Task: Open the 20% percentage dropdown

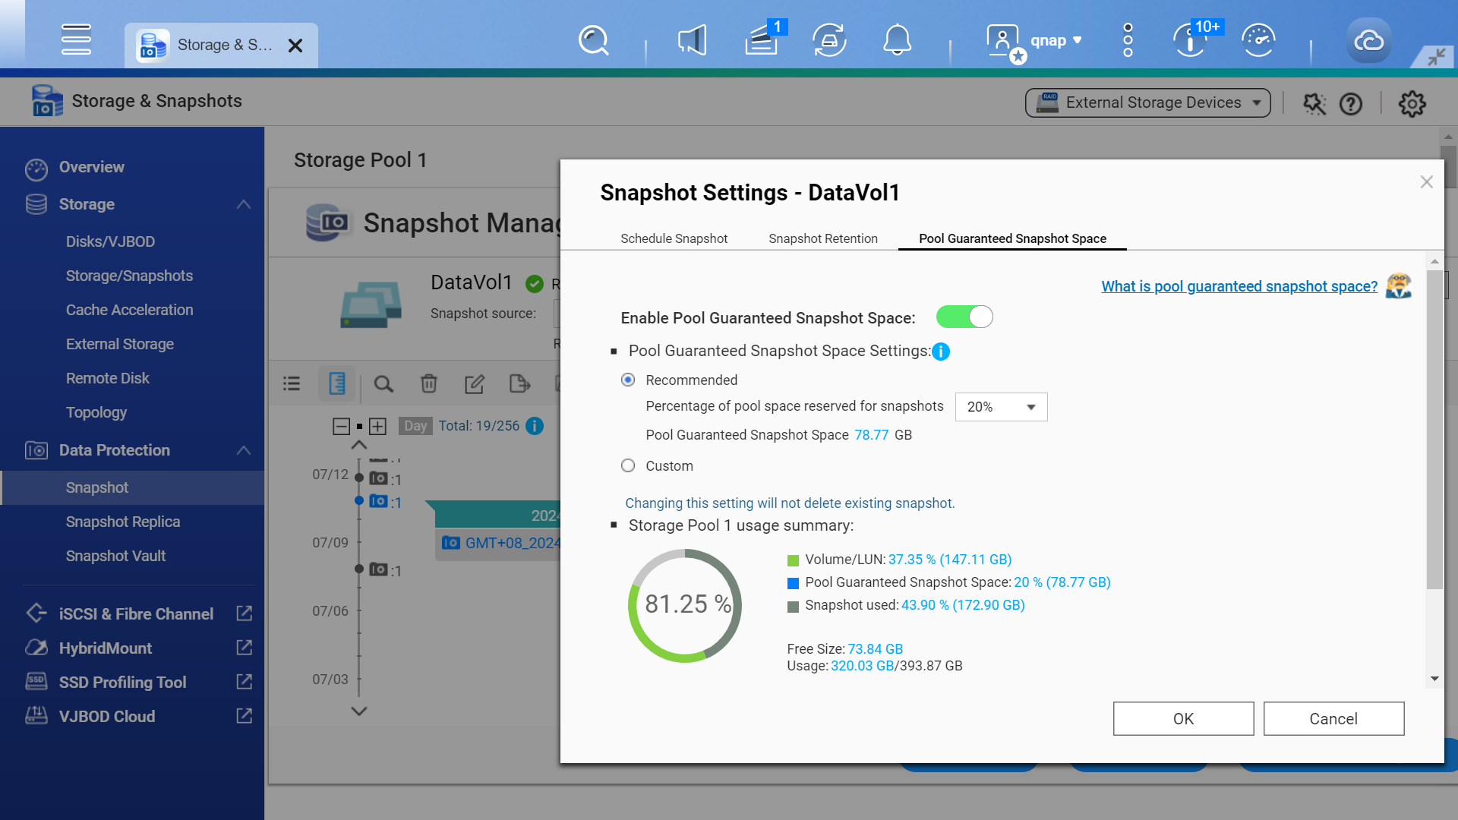Action: pos(1001,407)
